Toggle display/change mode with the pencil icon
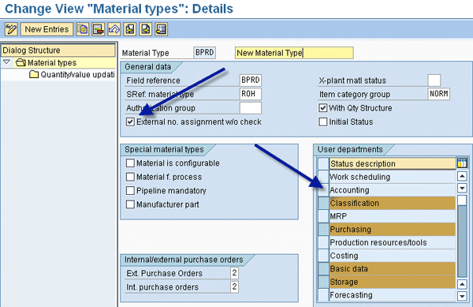This screenshot has height=307, width=473. click(11, 29)
